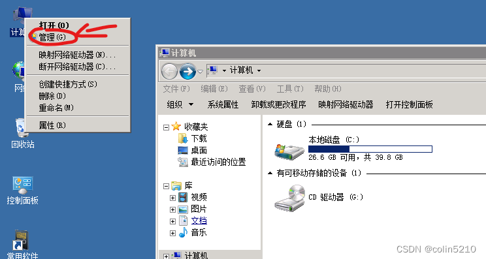
Task: Click the 库 libraries folder icon
Action: point(176,186)
